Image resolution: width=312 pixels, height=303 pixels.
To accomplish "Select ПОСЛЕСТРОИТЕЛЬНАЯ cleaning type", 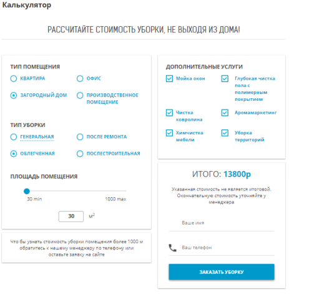I will point(80,154).
